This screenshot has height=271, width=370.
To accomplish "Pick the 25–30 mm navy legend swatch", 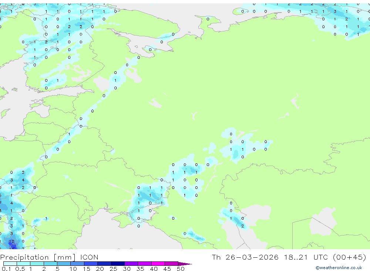I will (118, 264).
